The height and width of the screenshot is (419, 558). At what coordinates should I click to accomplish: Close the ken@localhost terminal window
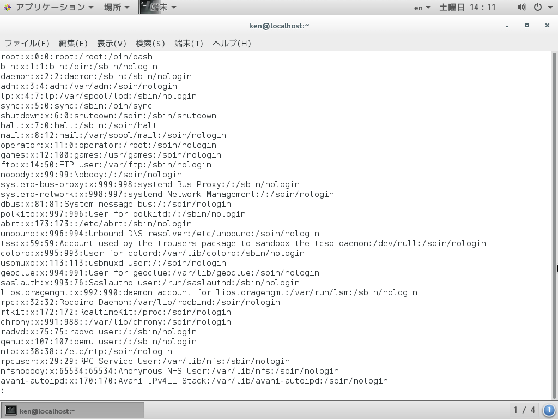pos(547,25)
